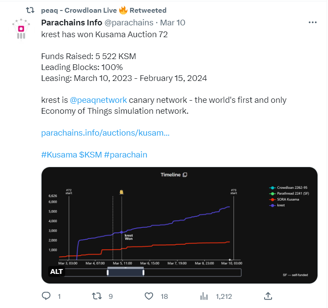
Task: Click the #Kusama hashtag
Action: coord(59,154)
